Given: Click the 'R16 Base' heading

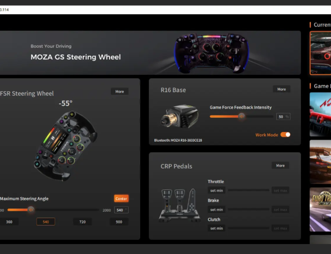Looking at the screenshot, I should pos(173,90).
